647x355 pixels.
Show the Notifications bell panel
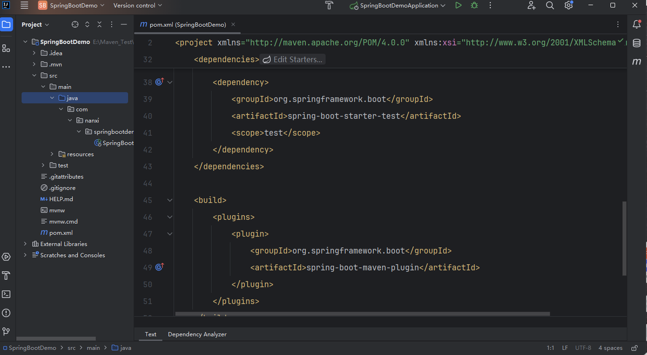point(636,24)
